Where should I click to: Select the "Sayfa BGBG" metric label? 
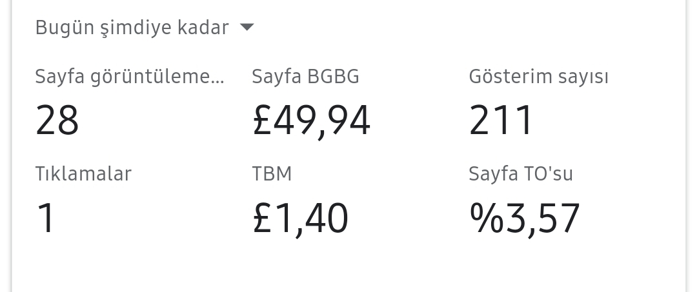(x=305, y=77)
